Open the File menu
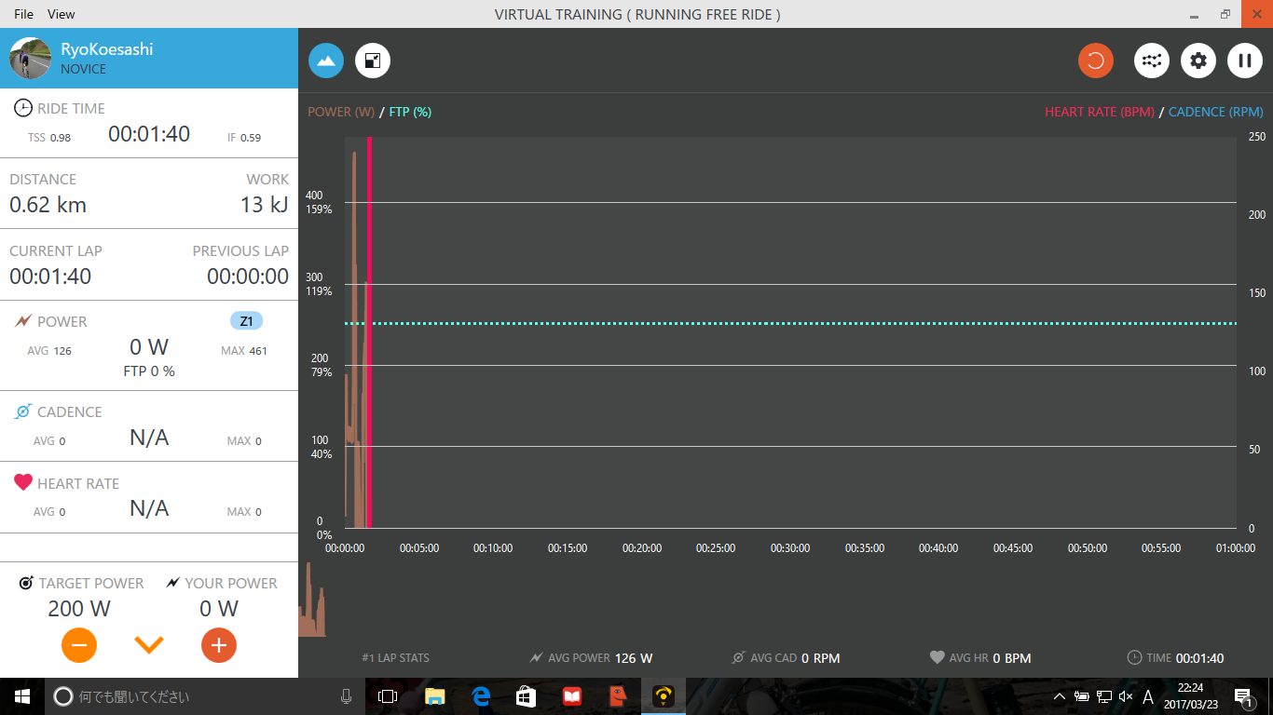1273x715 pixels. pos(24,14)
